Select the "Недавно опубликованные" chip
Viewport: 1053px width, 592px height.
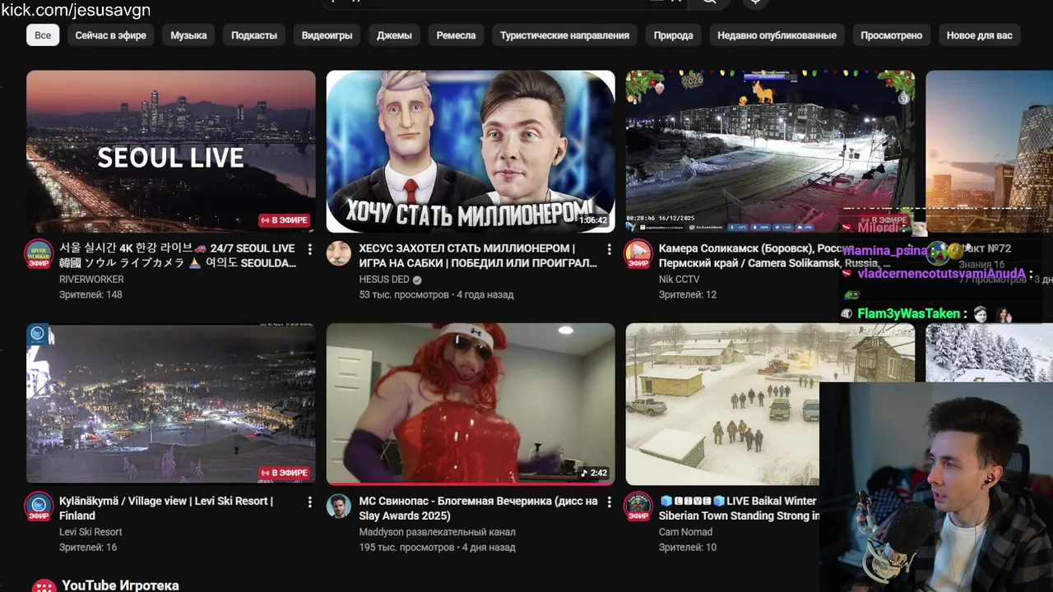[777, 35]
